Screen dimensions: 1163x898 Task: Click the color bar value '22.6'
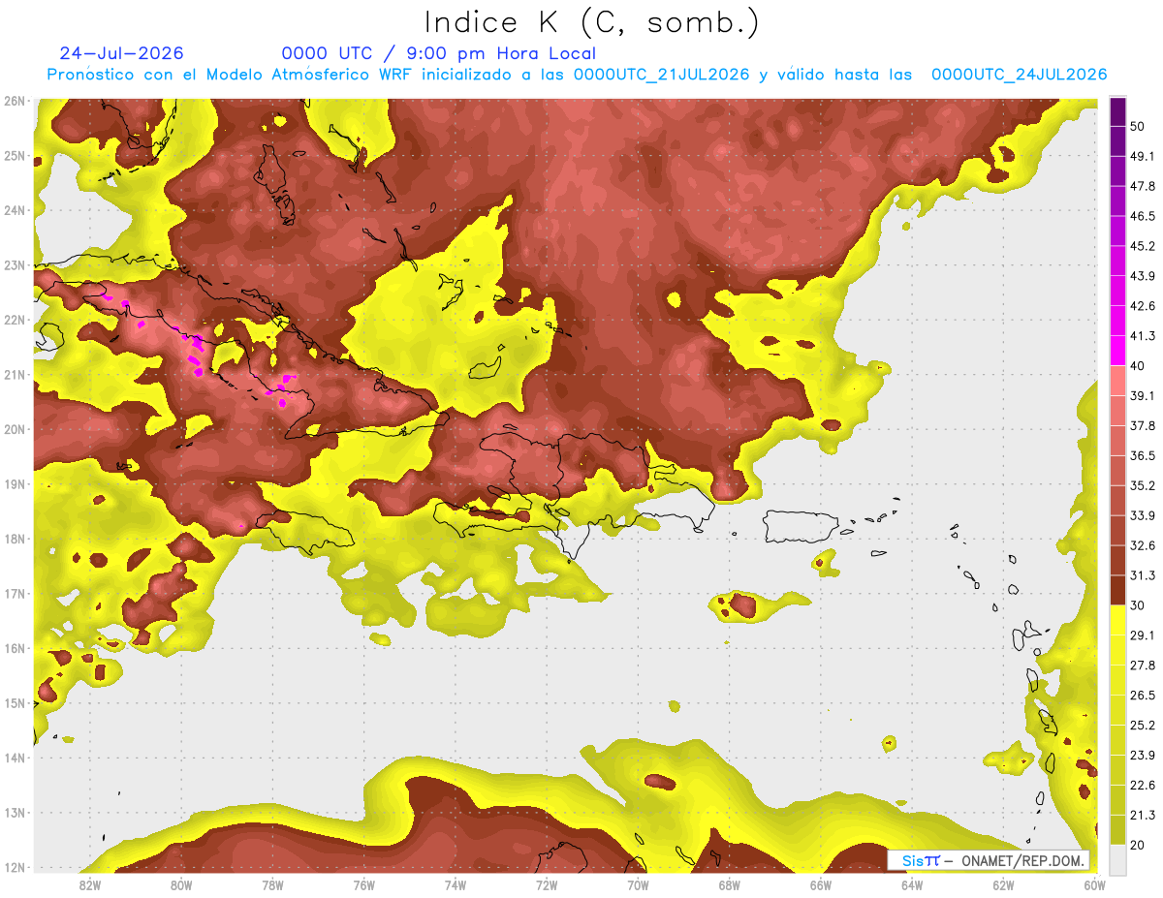(1143, 786)
